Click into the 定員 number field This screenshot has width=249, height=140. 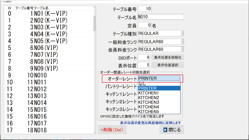[144, 25]
